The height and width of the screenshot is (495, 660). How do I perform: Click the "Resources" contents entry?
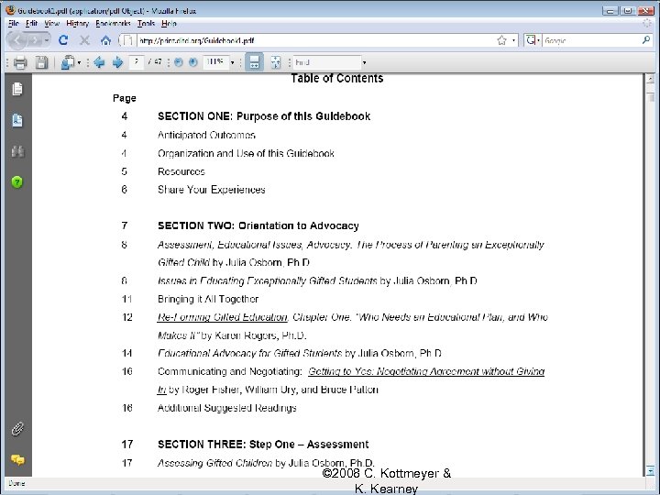[181, 171]
